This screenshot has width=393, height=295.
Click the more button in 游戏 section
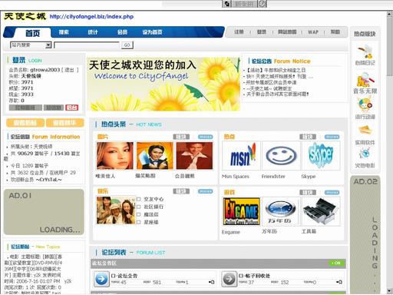point(332,192)
